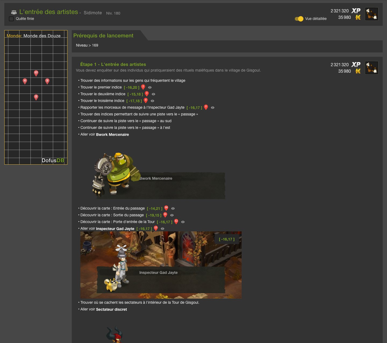The height and width of the screenshot is (343, 387).
Task: Open the Bwork Mercenaire link in the objectives
Action: [112, 135]
